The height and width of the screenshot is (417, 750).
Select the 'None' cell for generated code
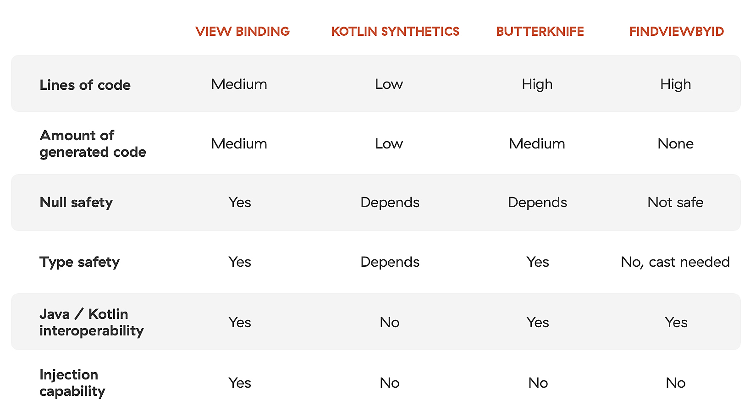click(x=675, y=143)
